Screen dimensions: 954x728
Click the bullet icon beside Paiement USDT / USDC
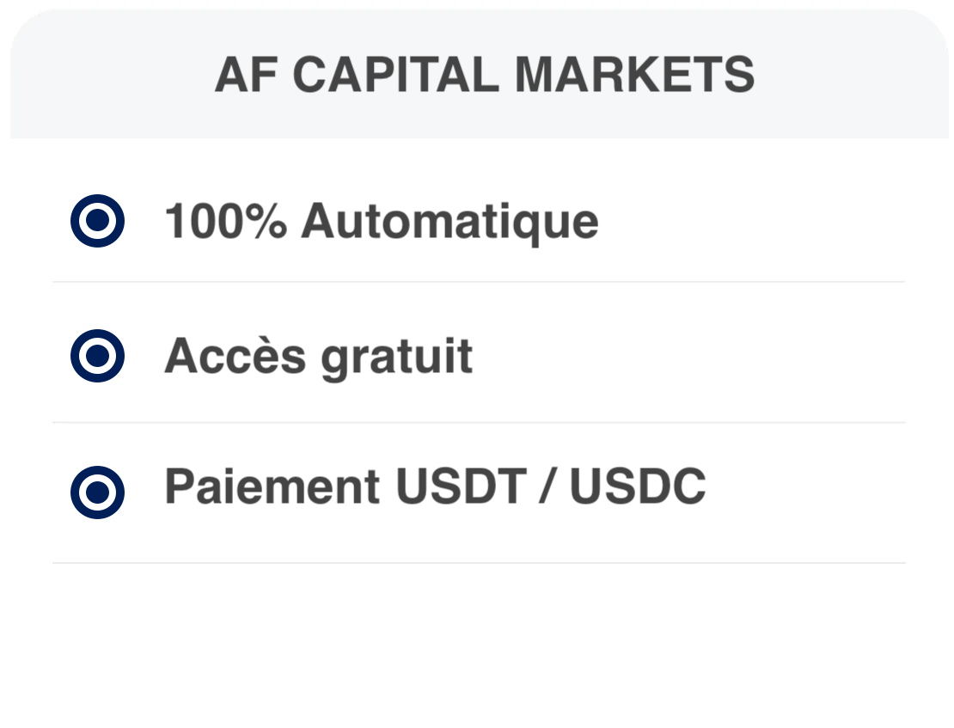click(97, 492)
